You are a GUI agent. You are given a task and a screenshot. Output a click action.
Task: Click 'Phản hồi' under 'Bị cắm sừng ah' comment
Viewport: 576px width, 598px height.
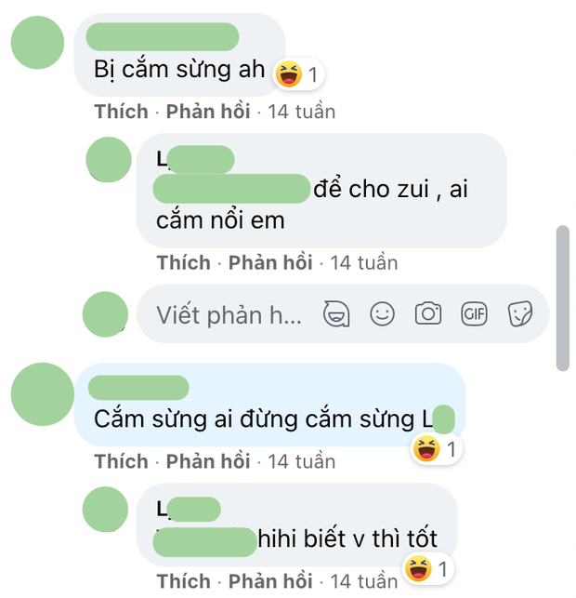tap(208, 112)
